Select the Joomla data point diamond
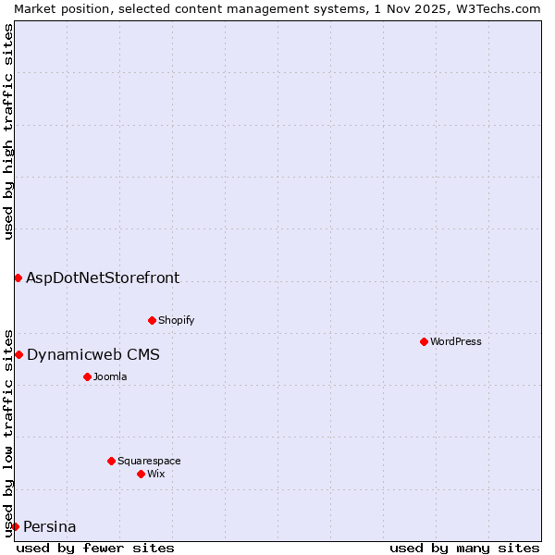555x555 pixels. [87, 376]
